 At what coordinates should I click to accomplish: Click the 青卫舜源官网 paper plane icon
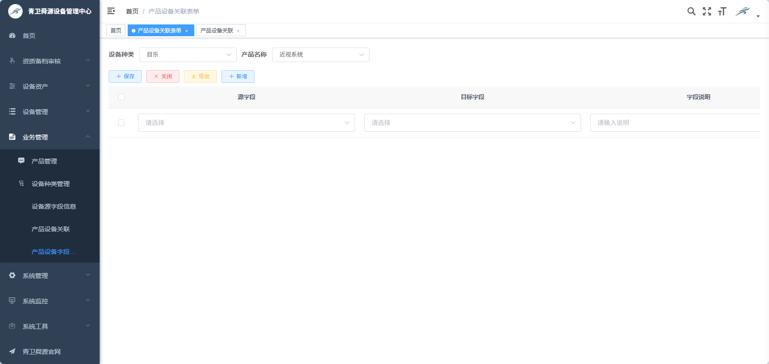coord(12,351)
